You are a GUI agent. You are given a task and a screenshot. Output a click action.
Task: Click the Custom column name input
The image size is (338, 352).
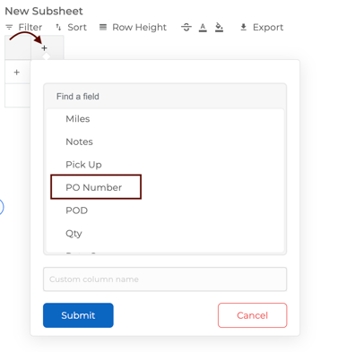pyautogui.click(x=165, y=279)
